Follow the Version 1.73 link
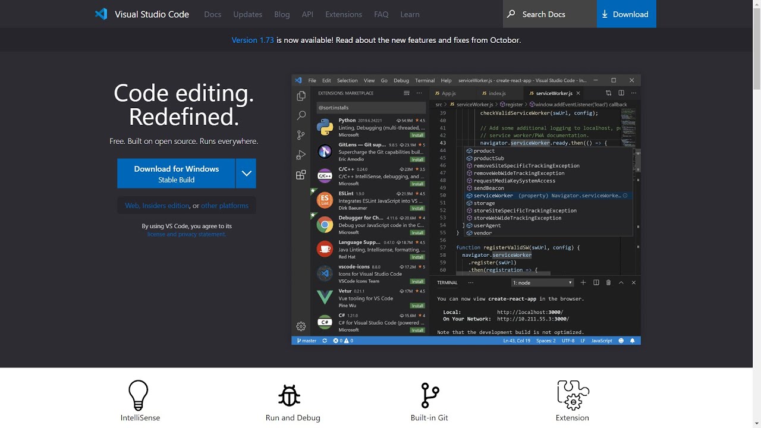This screenshot has width=761, height=428. (253, 40)
